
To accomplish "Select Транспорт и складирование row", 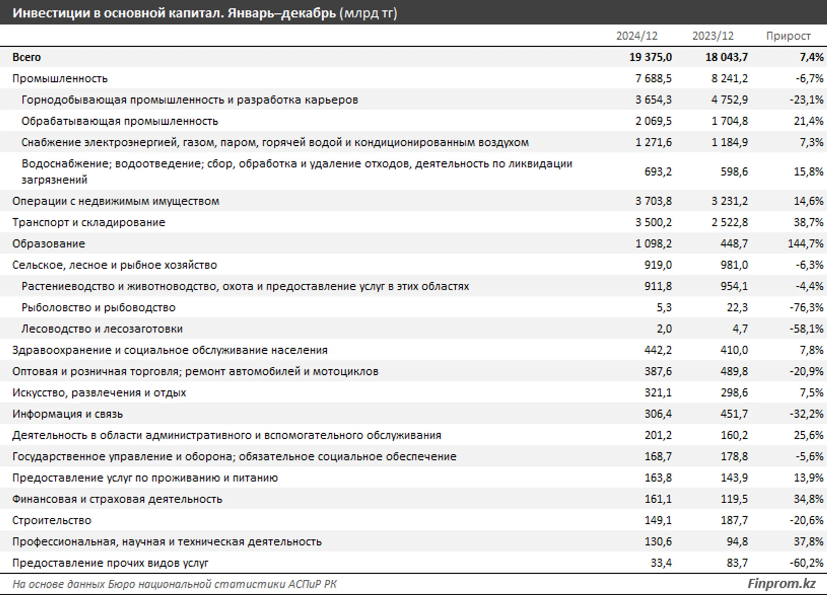I will pyautogui.click(x=413, y=222).
